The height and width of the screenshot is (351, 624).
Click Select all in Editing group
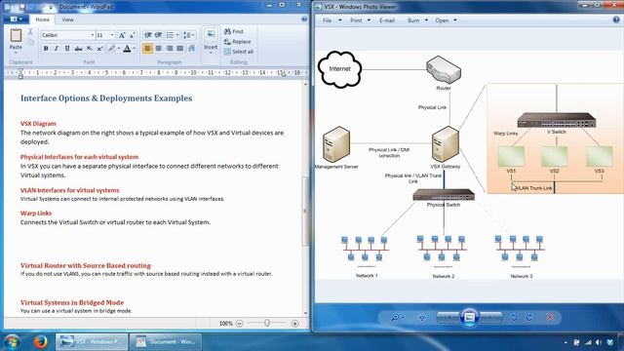click(x=239, y=52)
